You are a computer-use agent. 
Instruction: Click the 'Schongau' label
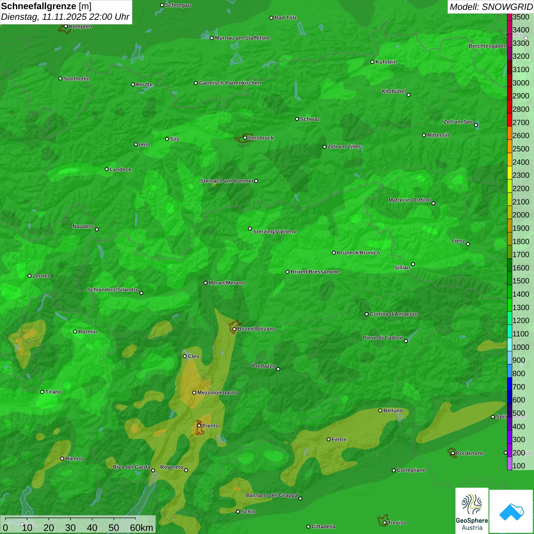click(178, 5)
